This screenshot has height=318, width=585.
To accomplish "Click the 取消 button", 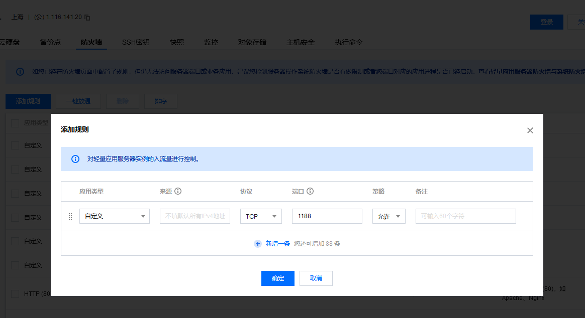I will [x=316, y=278].
